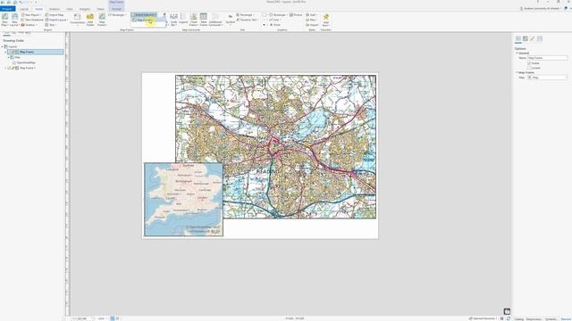Insert a Chart Frame

(x=194, y=20)
